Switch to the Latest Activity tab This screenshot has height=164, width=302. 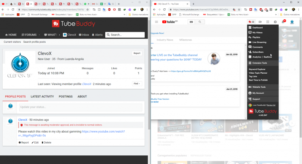click(x=42, y=97)
